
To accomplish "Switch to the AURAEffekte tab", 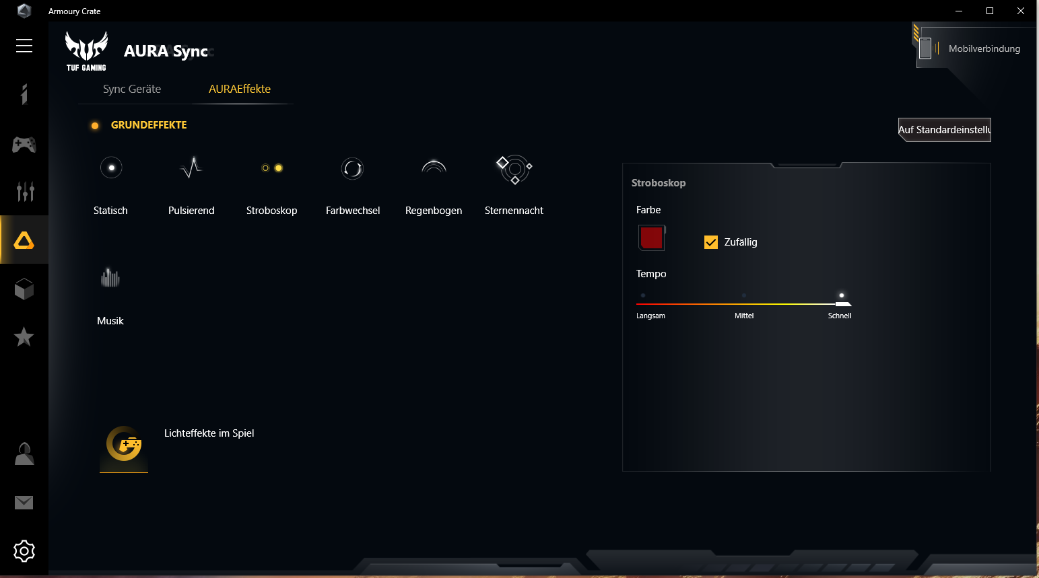I will pos(240,89).
